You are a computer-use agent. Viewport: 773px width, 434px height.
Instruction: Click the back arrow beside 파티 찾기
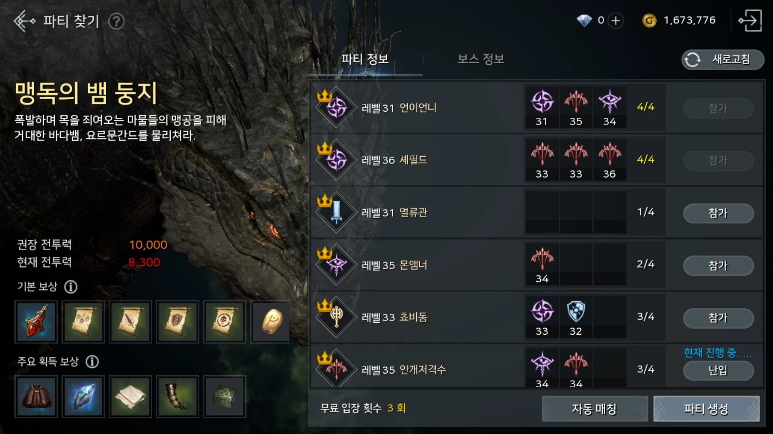click(x=24, y=21)
